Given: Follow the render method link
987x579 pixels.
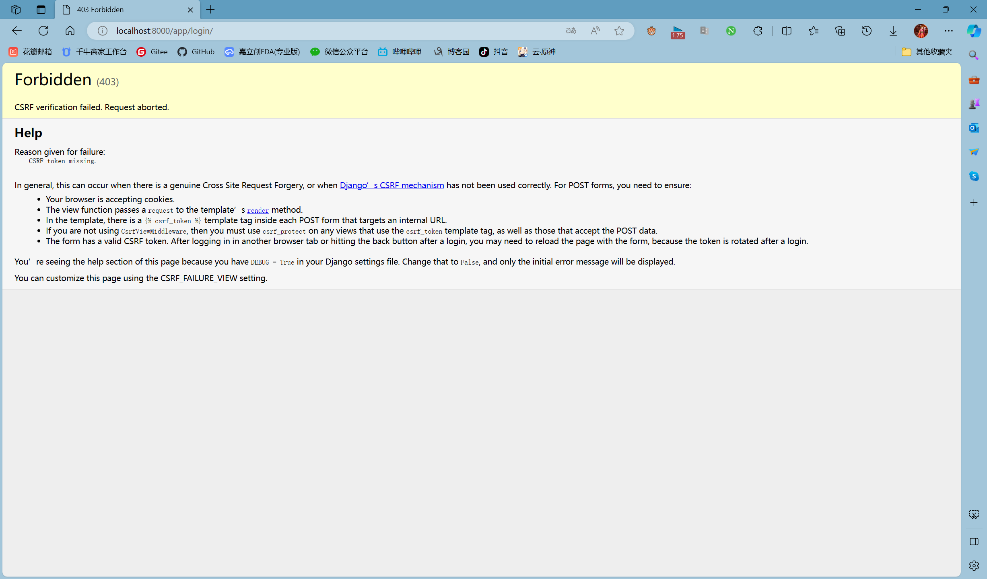Looking at the screenshot, I should tap(258, 210).
